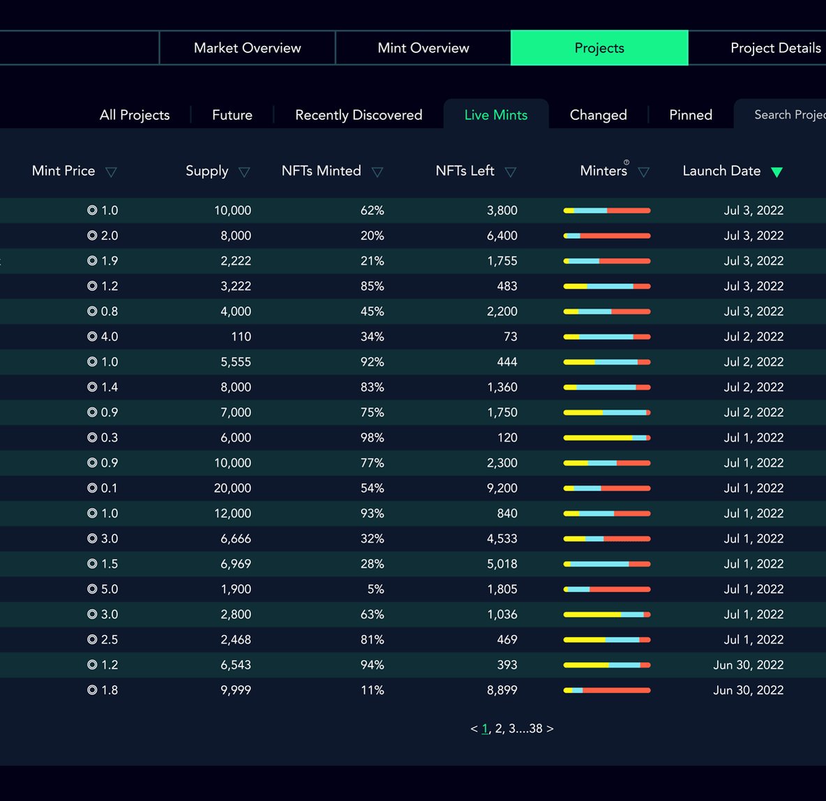Click minters bar in 6,400 left row
Viewport: 826px width, 801px height.
[607, 236]
